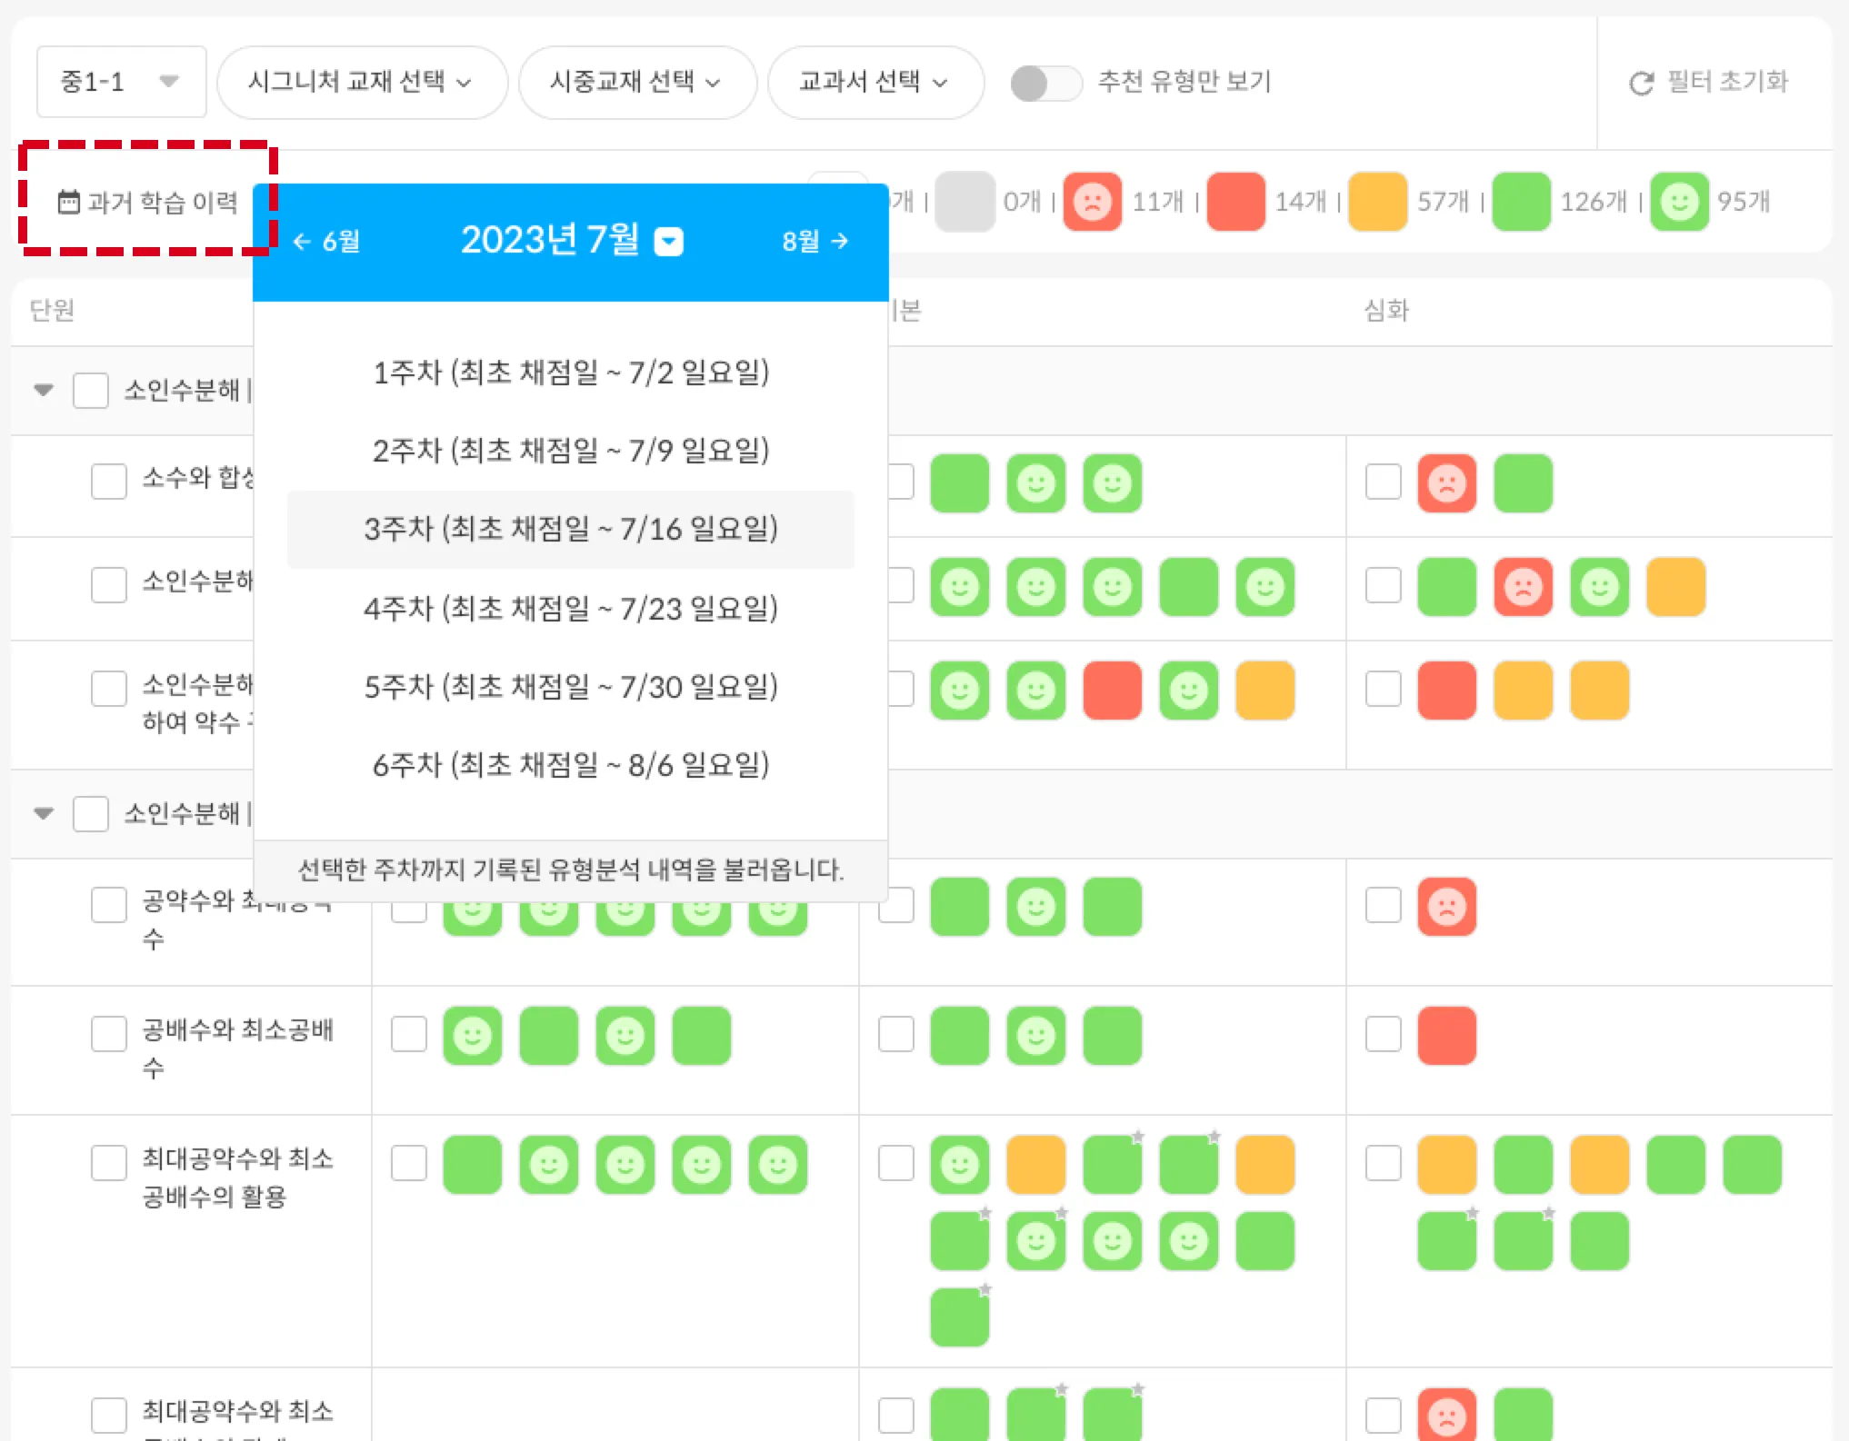Screen dimensions: 1849x1441
Task: Select 3주차 ending 7/16 일요일
Action: pos(570,530)
